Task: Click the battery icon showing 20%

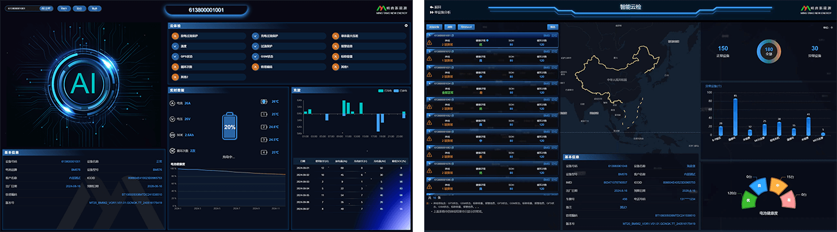Action: coord(229,126)
